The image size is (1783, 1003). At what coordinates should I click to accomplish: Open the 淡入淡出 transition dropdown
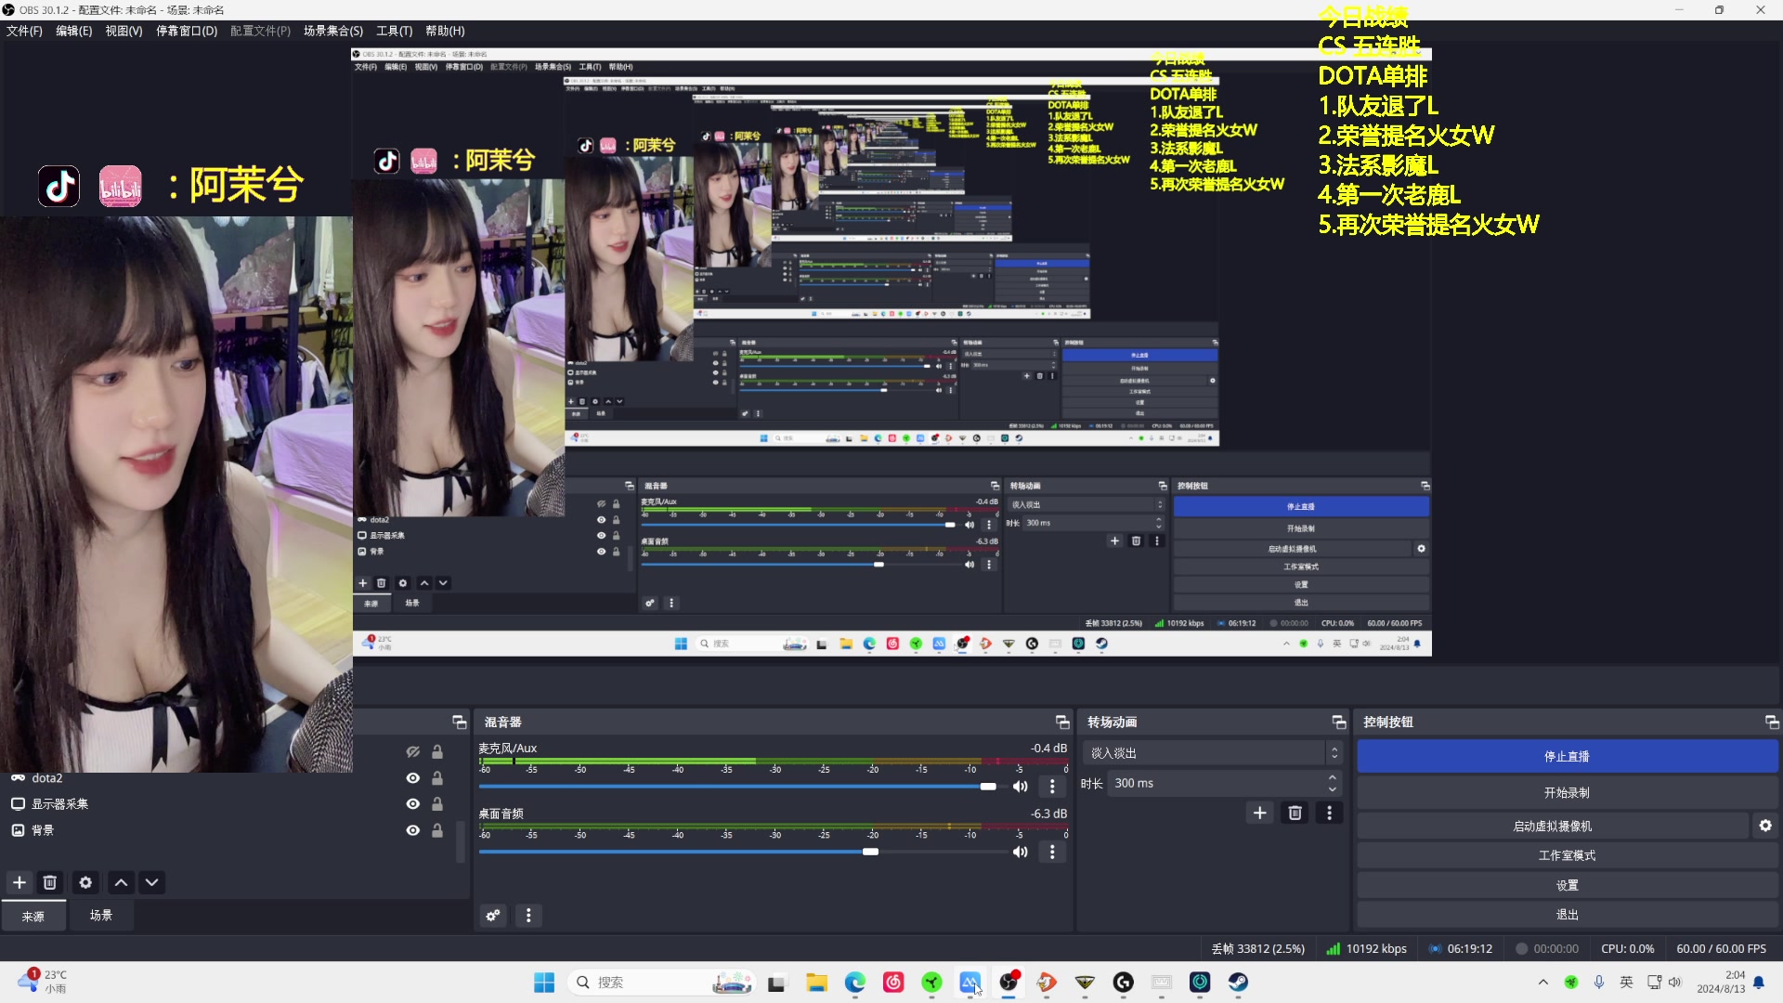point(1213,753)
